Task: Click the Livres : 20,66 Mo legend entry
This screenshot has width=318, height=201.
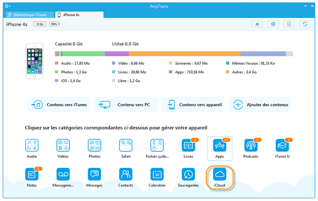Action: tap(129, 72)
